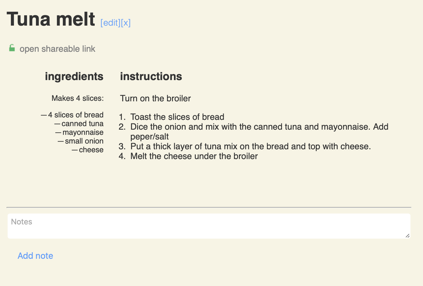Click the green unlocked padlock icon
The image size is (423, 286).
pyautogui.click(x=12, y=48)
